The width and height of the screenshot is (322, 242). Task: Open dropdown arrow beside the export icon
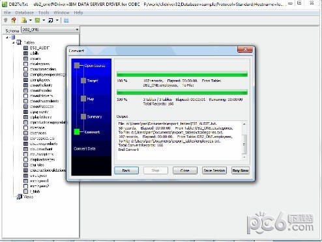31,20
